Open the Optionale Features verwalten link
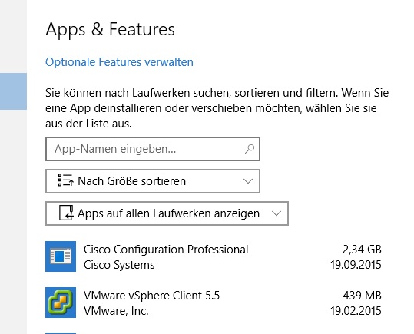Viewport: 414px width, 334px height. click(x=119, y=62)
